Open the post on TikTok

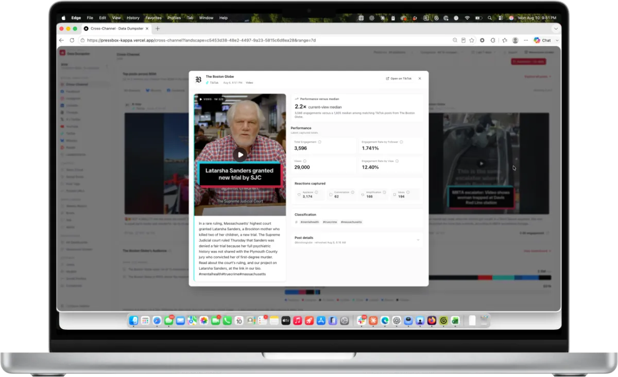point(399,79)
